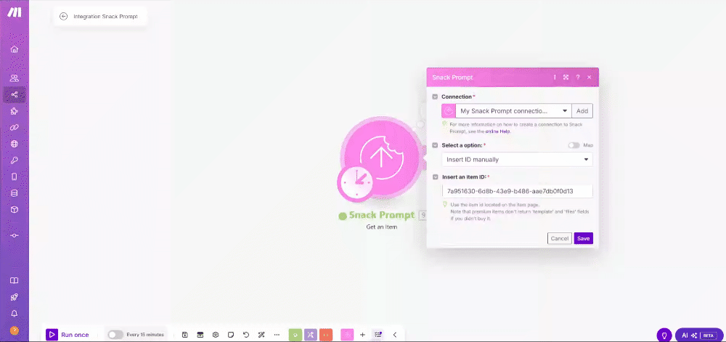
Task: Click the back arrow beside Integration Snack Prompt
Action: click(x=64, y=16)
